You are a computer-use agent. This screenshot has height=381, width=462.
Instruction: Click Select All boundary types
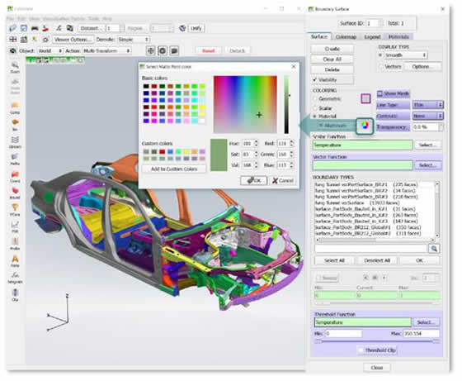coord(334,260)
